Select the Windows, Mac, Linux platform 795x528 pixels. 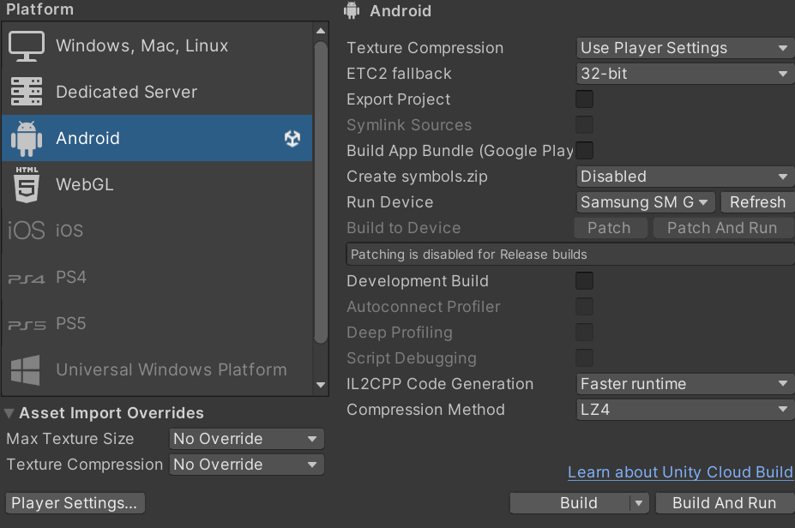pyautogui.click(x=157, y=45)
